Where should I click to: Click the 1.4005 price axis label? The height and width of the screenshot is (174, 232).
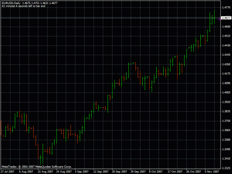click(226, 92)
